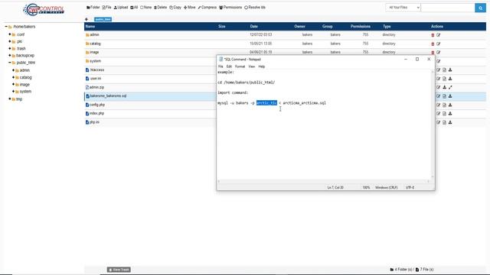View index.php file content icon
The width and height of the screenshot is (490, 275).
pyautogui.click(x=444, y=114)
